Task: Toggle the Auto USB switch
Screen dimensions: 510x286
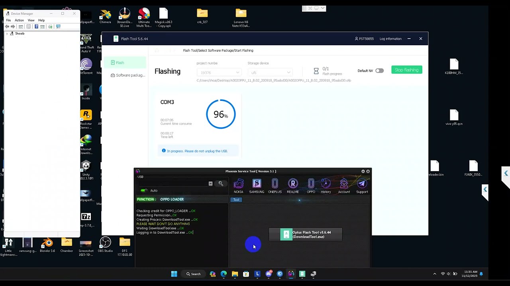Action: coord(144,191)
